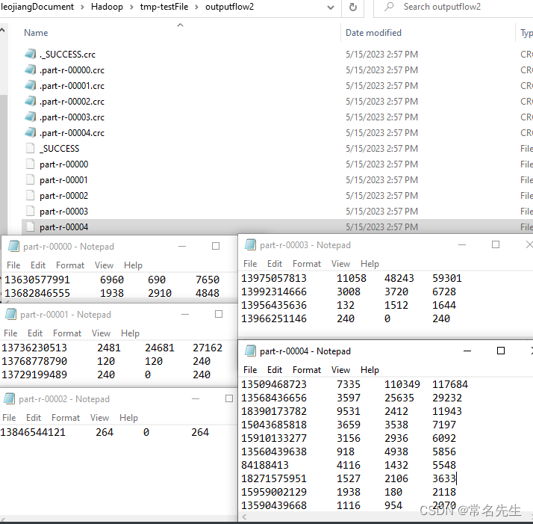Open address bar history dropdown arrow
Screen dimensions: 533x524
pos(331,7)
